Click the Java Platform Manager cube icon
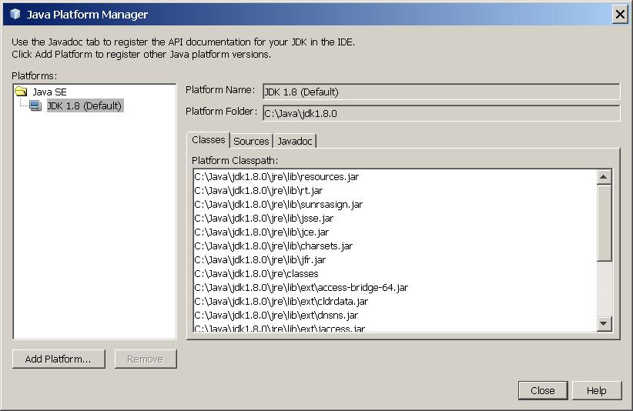This screenshot has width=633, height=411. click(x=15, y=14)
